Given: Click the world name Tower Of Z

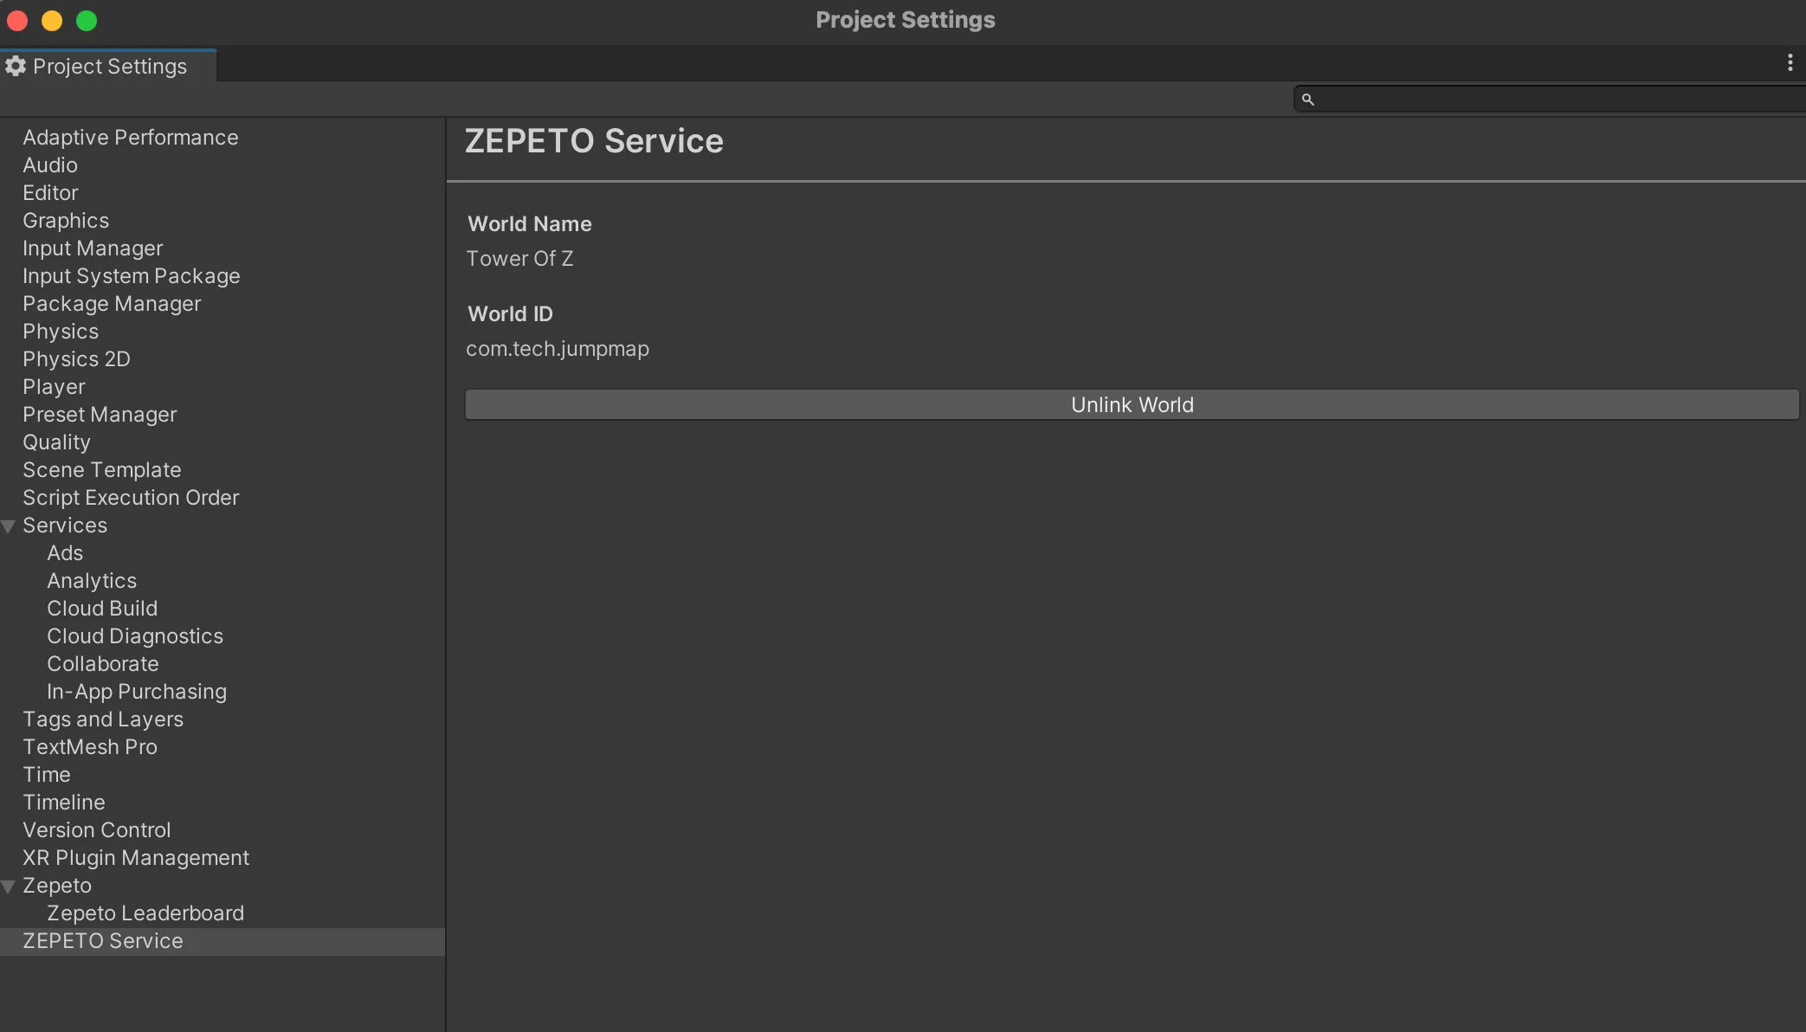Looking at the screenshot, I should tap(519, 259).
